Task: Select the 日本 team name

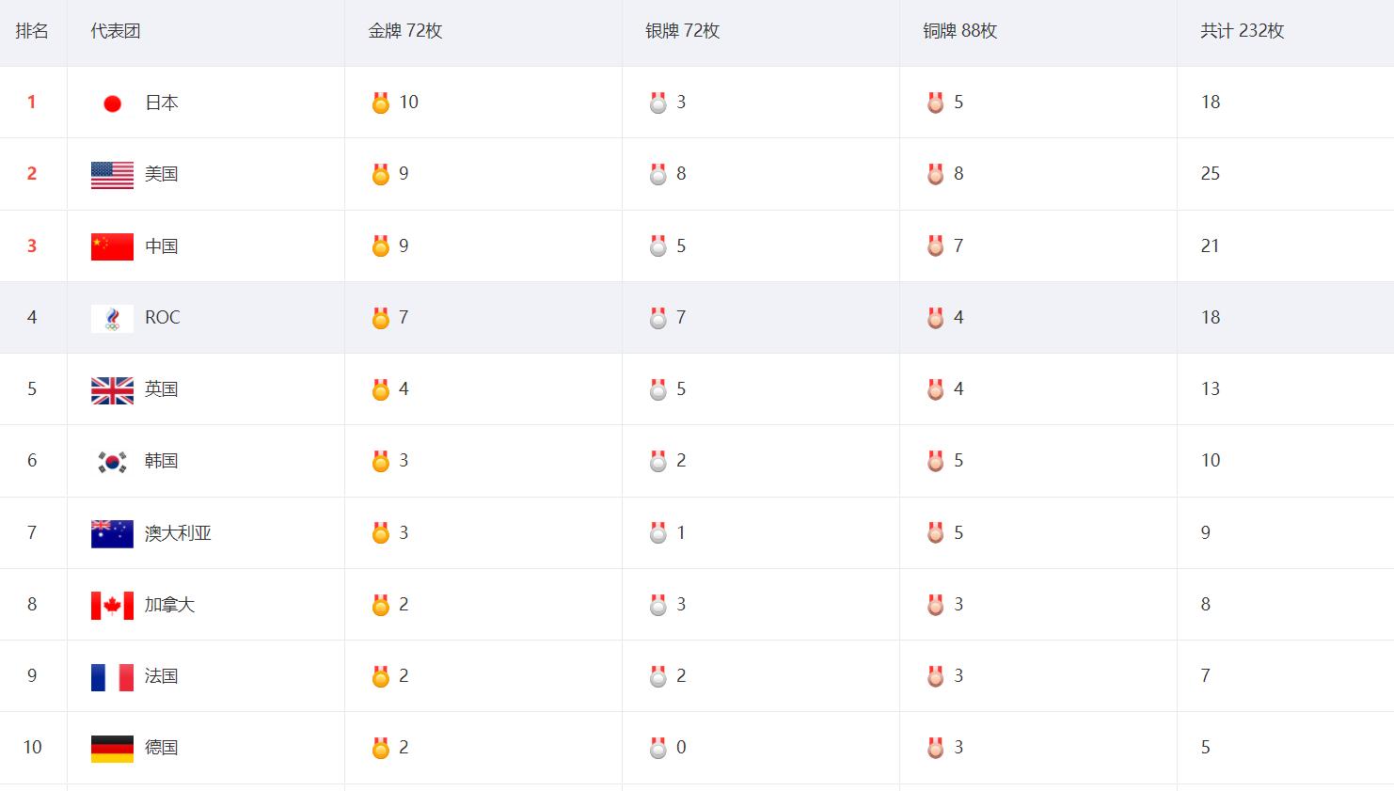Action: (x=162, y=103)
